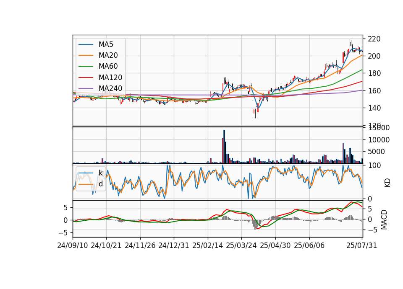
Task: Click the purple MA240 legend line sample
Action: click(86, 88)
